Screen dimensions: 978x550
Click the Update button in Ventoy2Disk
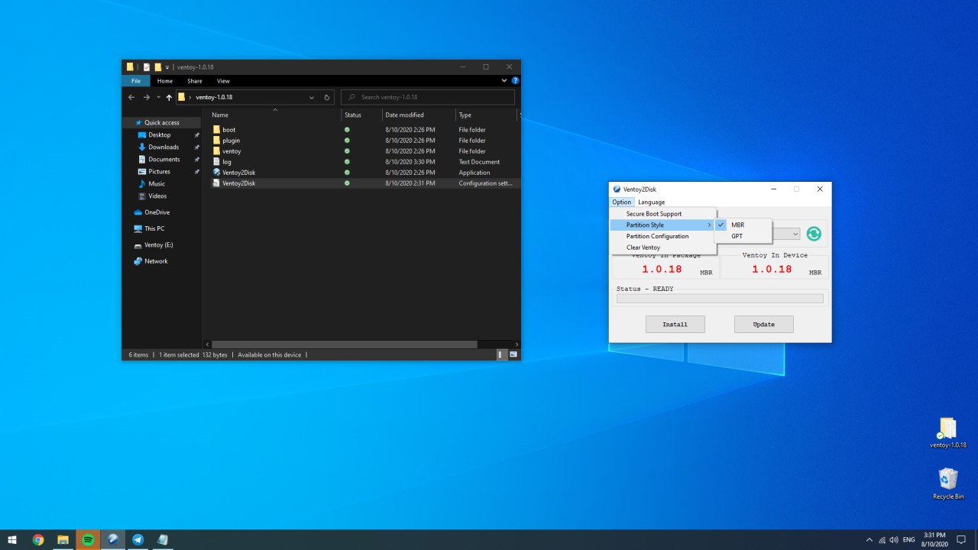click(x=763, y=325)
